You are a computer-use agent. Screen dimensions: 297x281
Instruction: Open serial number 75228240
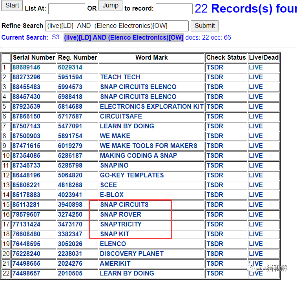26,254
